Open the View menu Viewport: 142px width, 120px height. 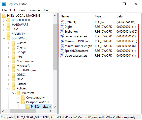[x=22, y=10]
